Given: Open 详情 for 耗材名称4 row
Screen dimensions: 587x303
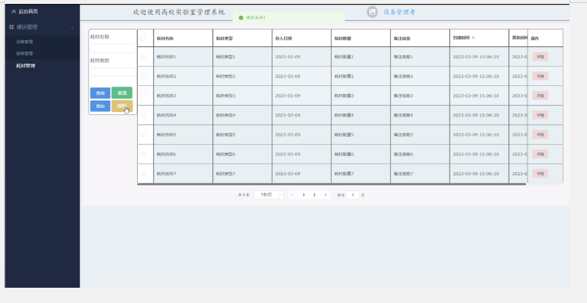Looking at the screenshot, I should [x=540, y=115].
